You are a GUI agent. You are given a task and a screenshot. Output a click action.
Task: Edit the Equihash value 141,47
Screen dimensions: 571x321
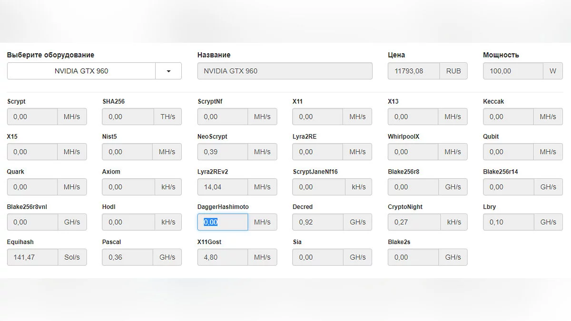click(x=32, y=257)
